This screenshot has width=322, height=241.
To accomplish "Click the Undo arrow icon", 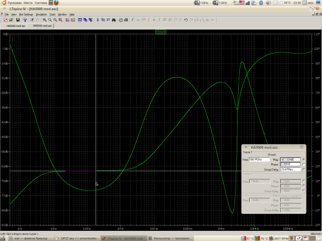I will (186, 20).
